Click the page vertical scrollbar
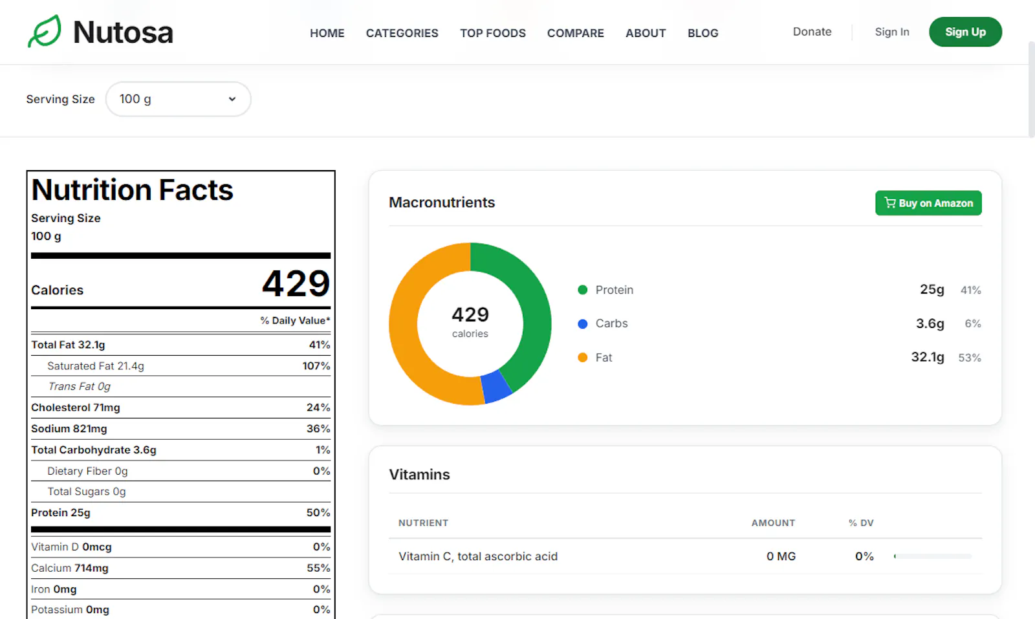 pos(1031,89)
